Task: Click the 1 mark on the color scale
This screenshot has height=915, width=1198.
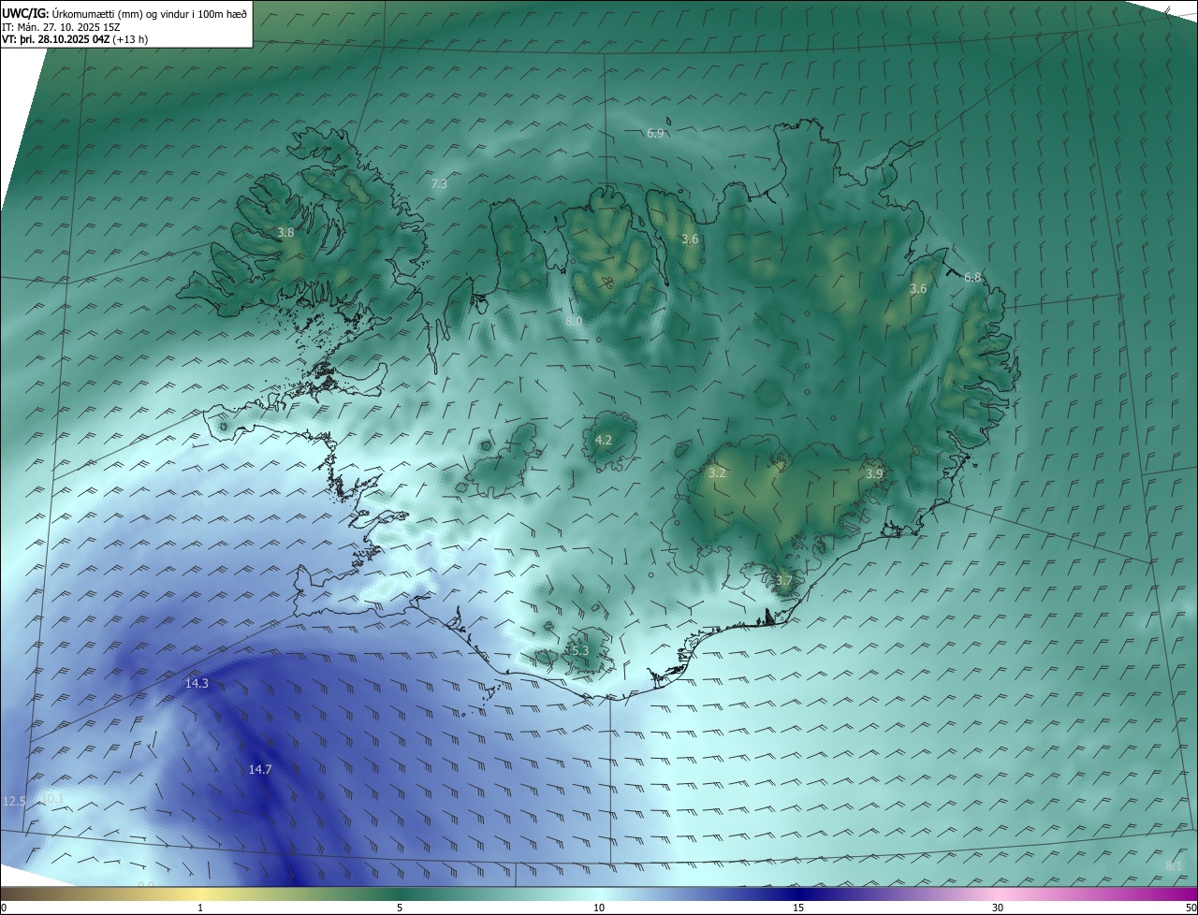Action: pyautogui.click(x=200, y=908)
